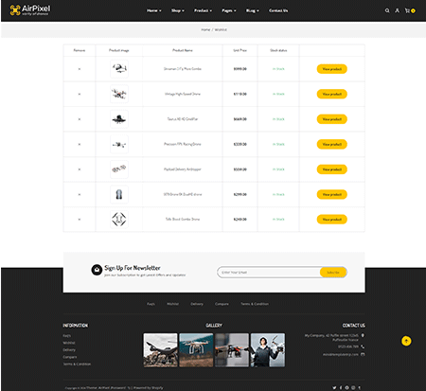Click Terms & Condition in Information list

77,364
